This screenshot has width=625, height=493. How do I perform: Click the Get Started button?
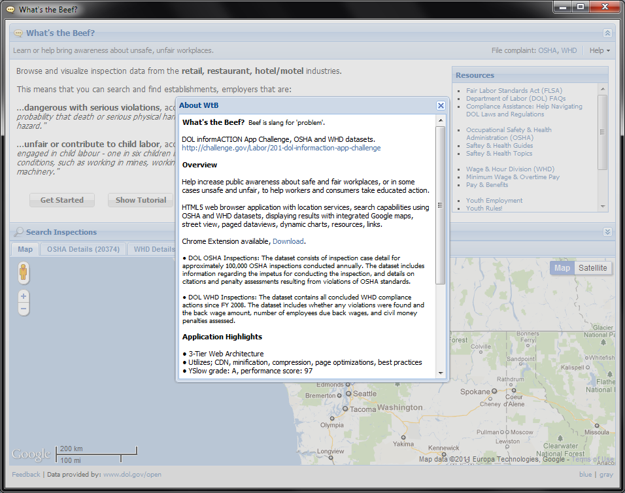[62, 200]
